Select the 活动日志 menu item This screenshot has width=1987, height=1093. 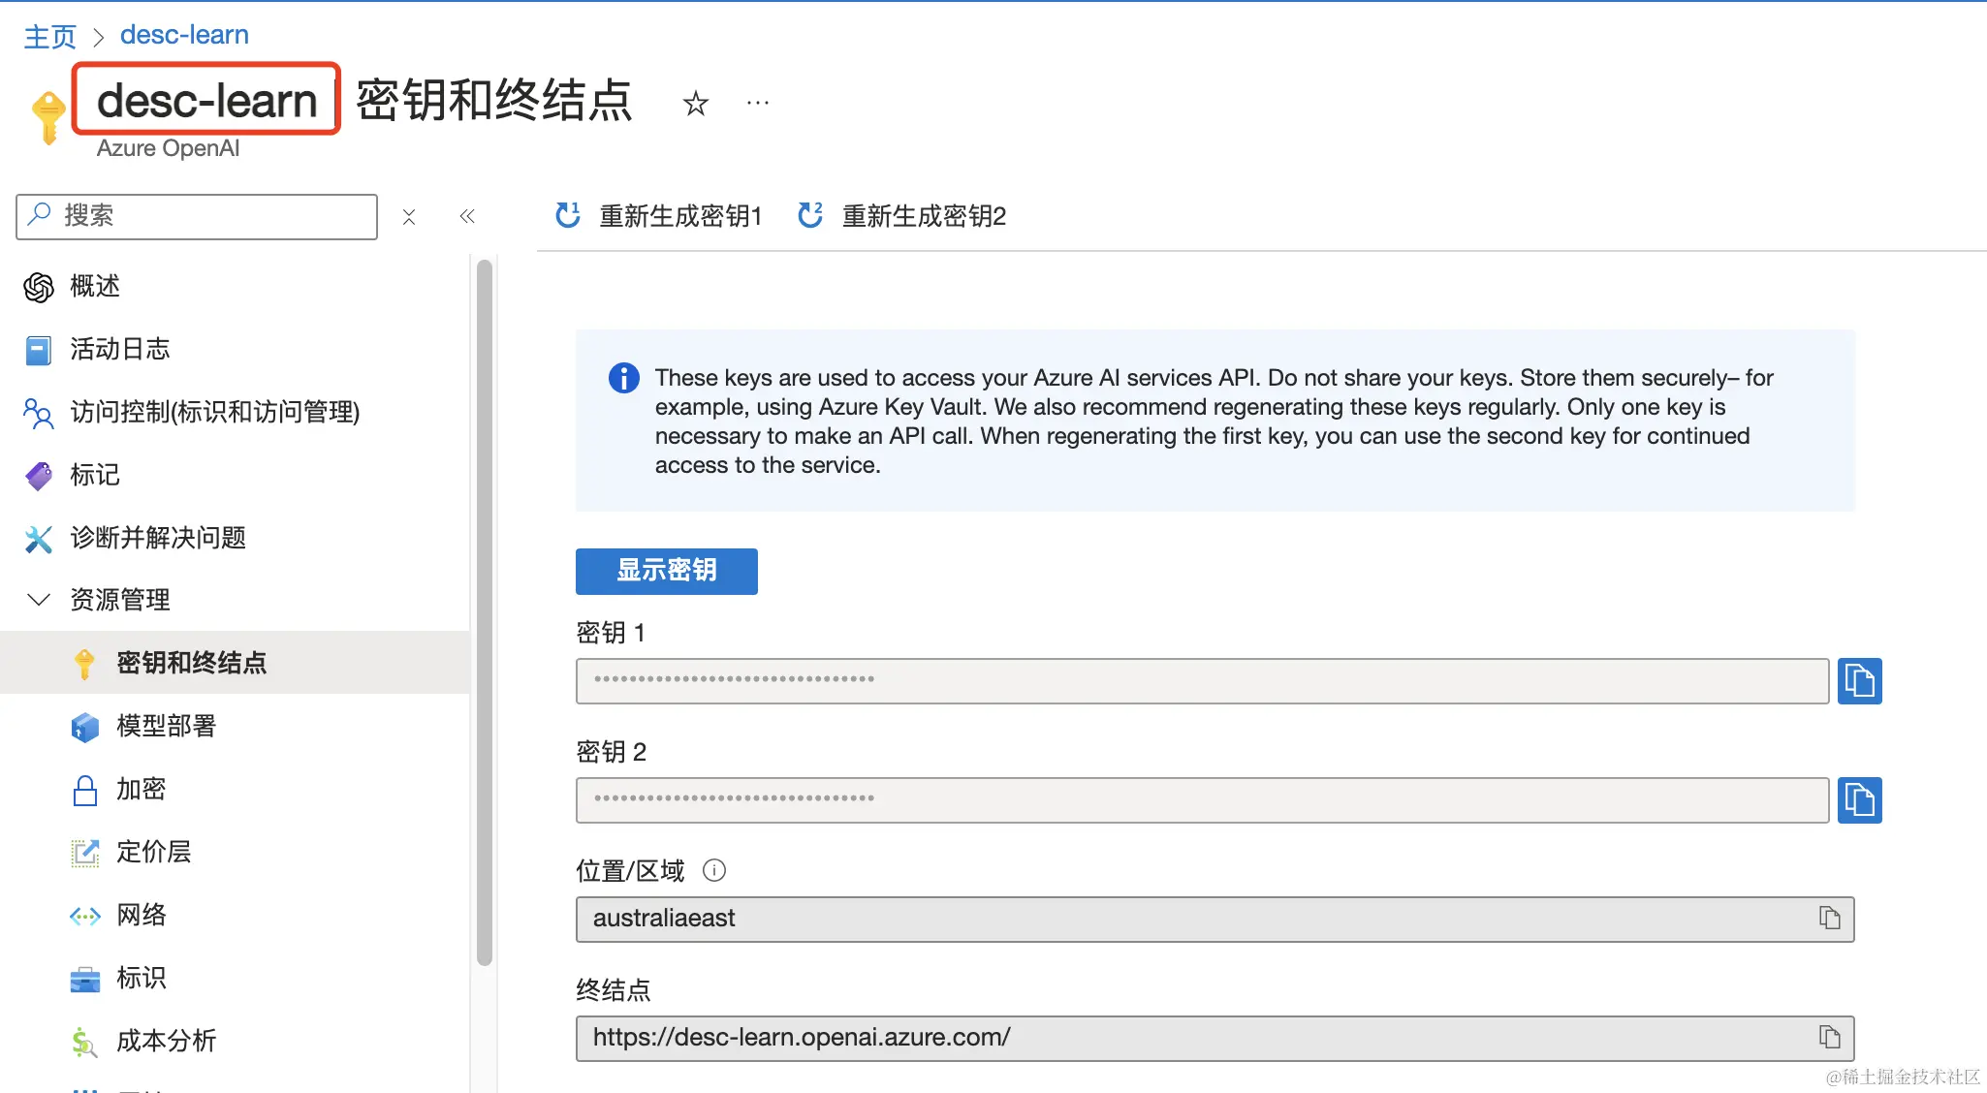click(119, 349)
